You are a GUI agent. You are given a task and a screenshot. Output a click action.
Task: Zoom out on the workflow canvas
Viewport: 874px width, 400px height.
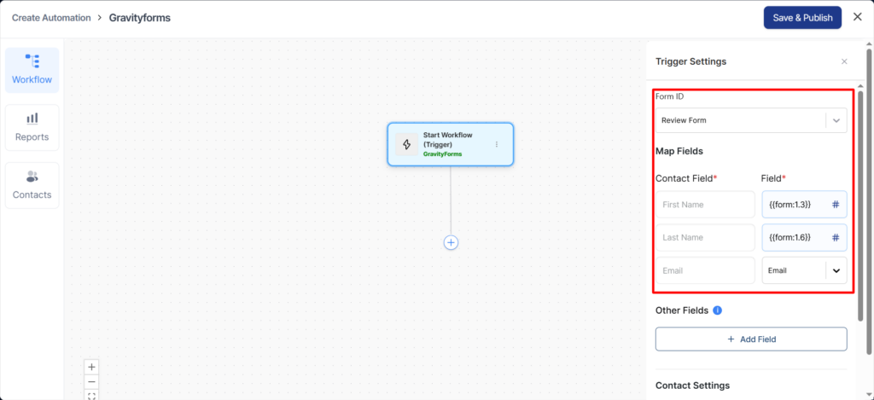click(92, 381)
